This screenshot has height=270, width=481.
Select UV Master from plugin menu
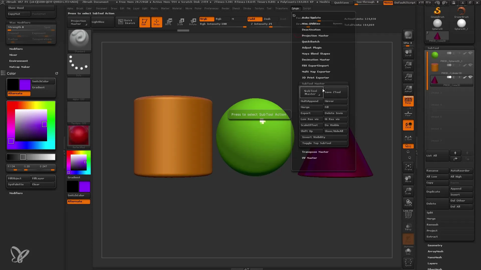pos(309,157)
